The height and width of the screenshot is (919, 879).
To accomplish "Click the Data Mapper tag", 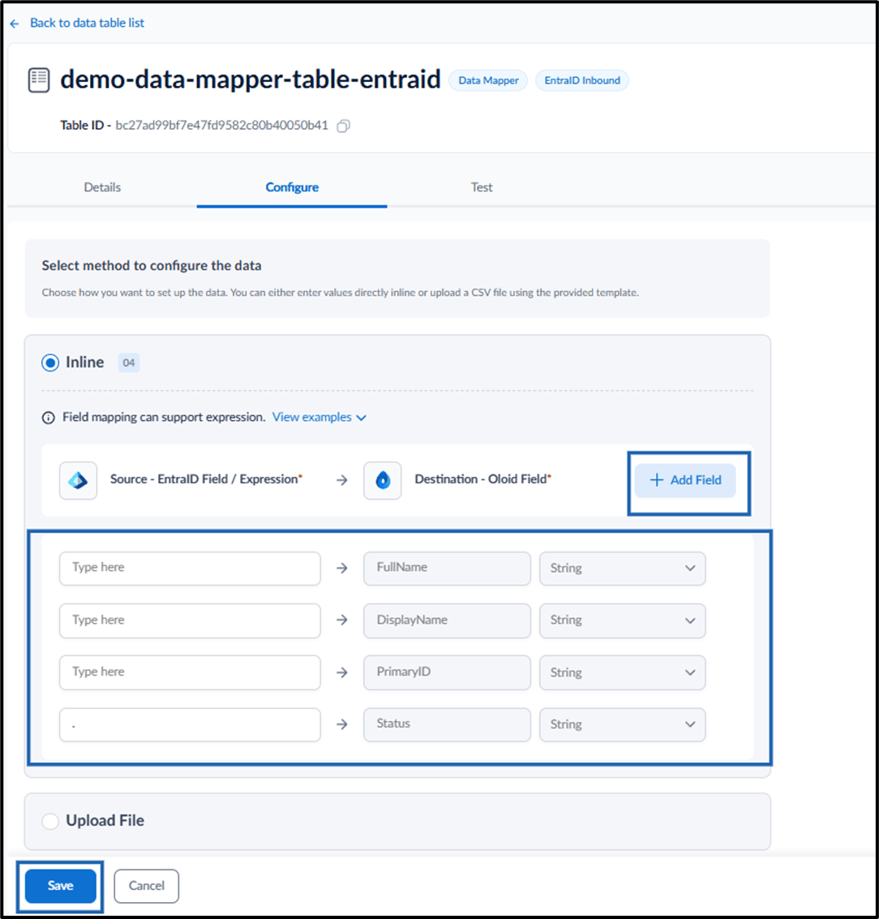I will click(x=488, y=80).
